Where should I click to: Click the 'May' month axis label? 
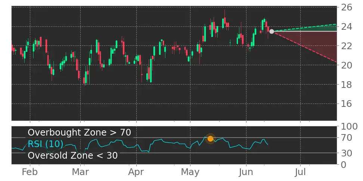[x=190, y=172]
